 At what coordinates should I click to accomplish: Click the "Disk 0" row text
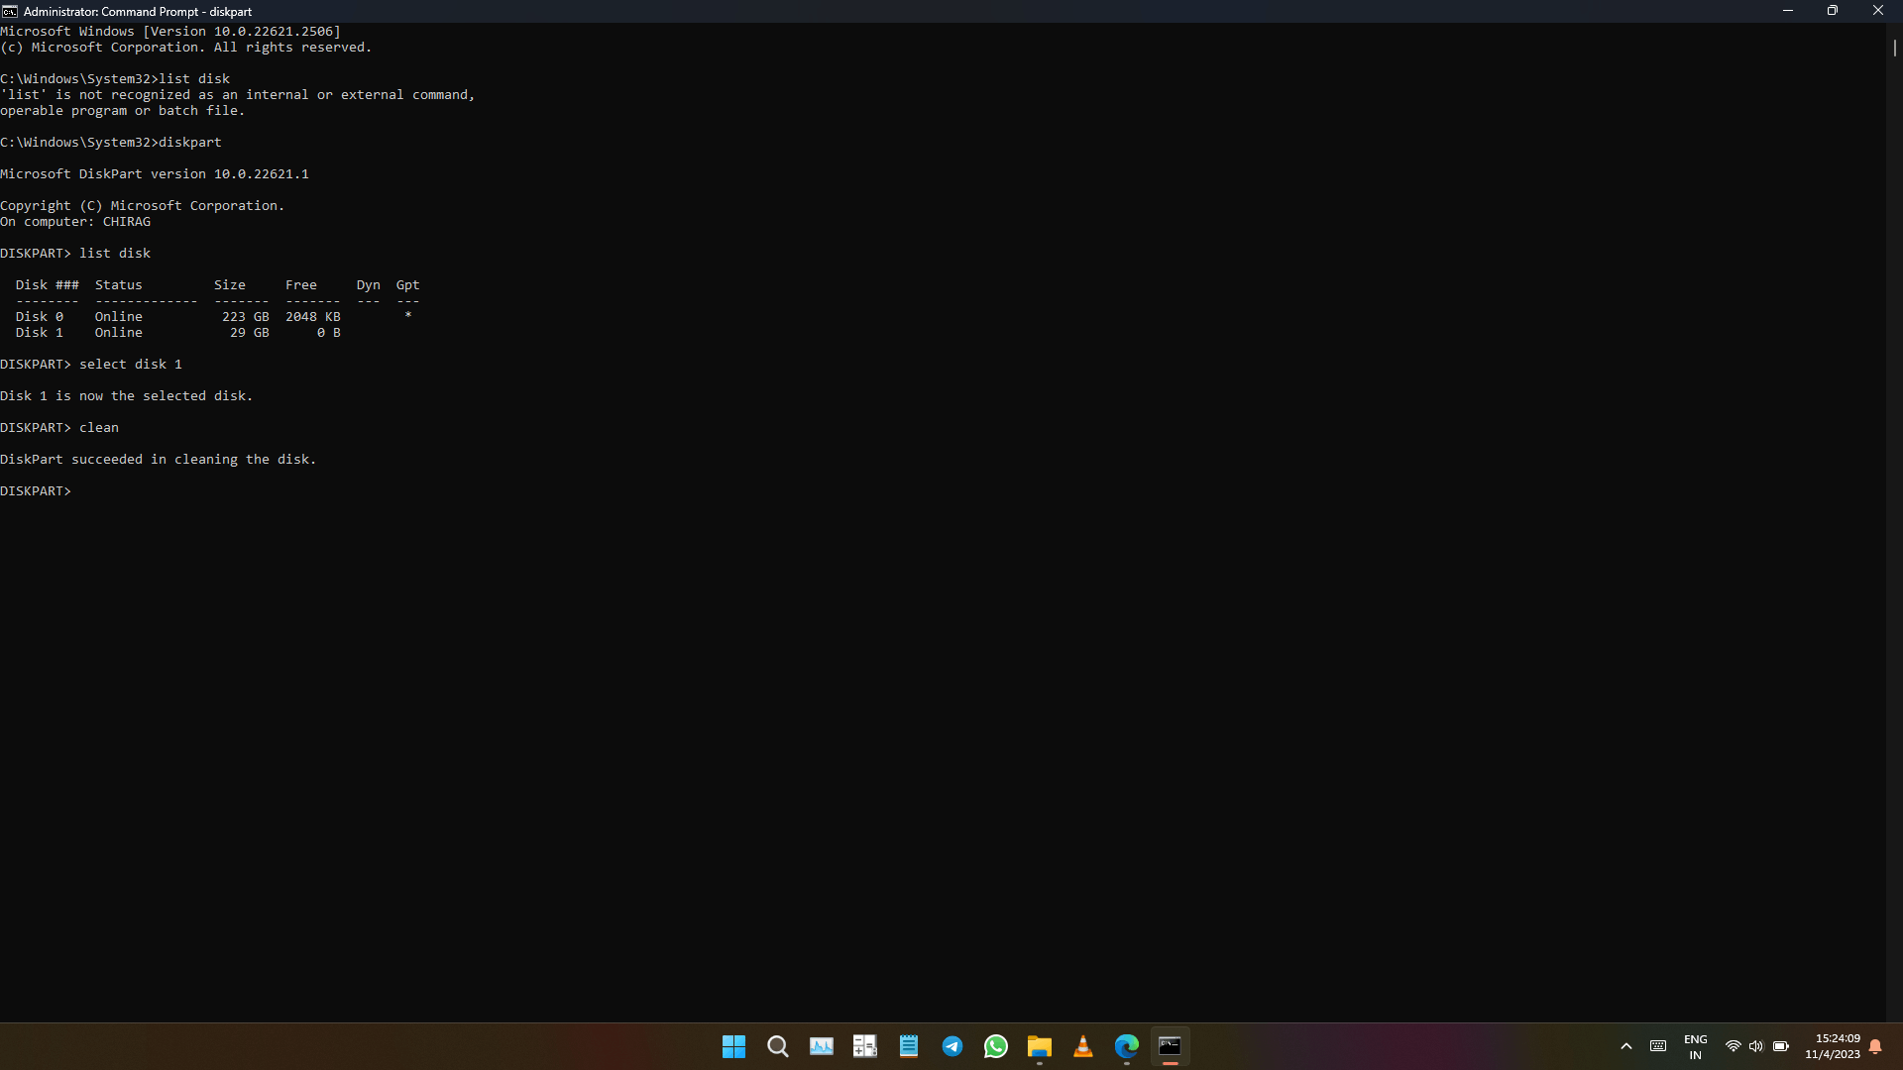coord(40,317)
